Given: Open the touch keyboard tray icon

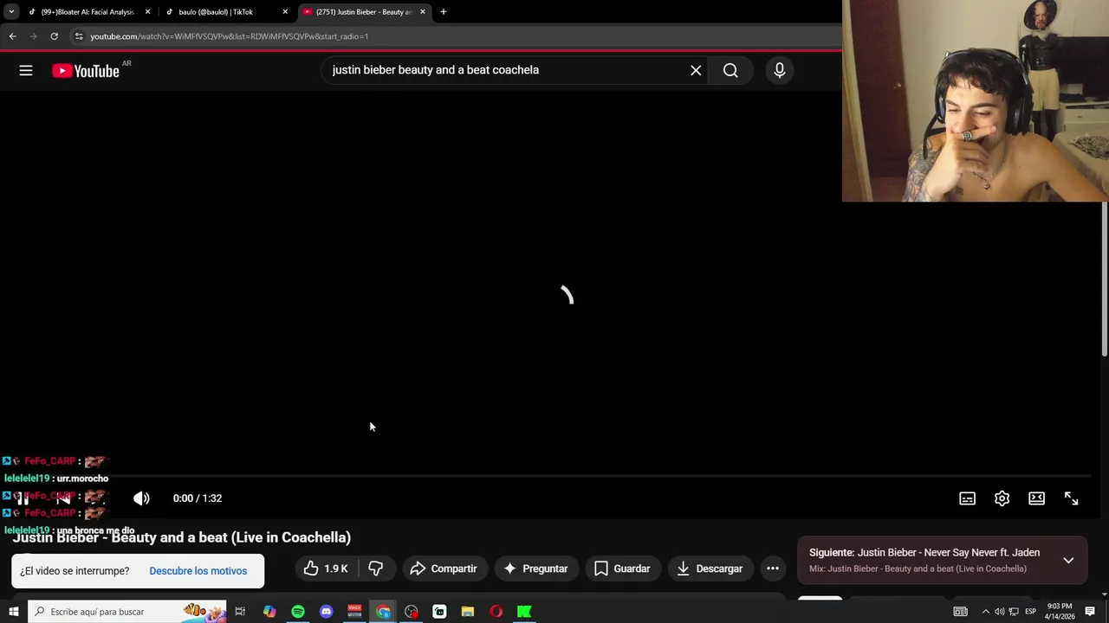Looking at the screenshot, I should (960, 612).
